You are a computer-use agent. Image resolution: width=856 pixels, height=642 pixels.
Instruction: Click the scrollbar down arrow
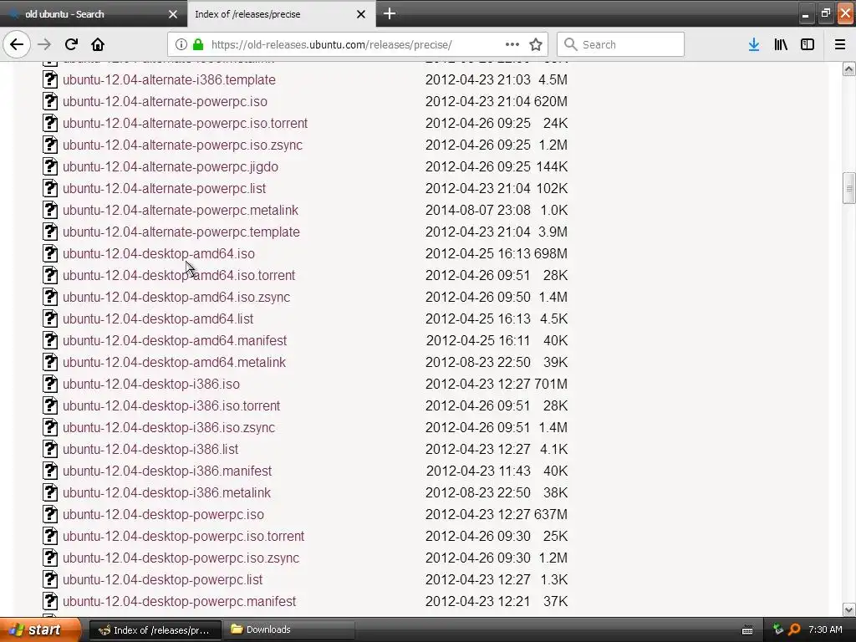point(848,609)
